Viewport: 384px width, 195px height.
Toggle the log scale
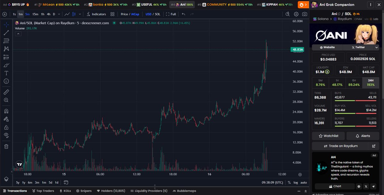pos(296,183)
